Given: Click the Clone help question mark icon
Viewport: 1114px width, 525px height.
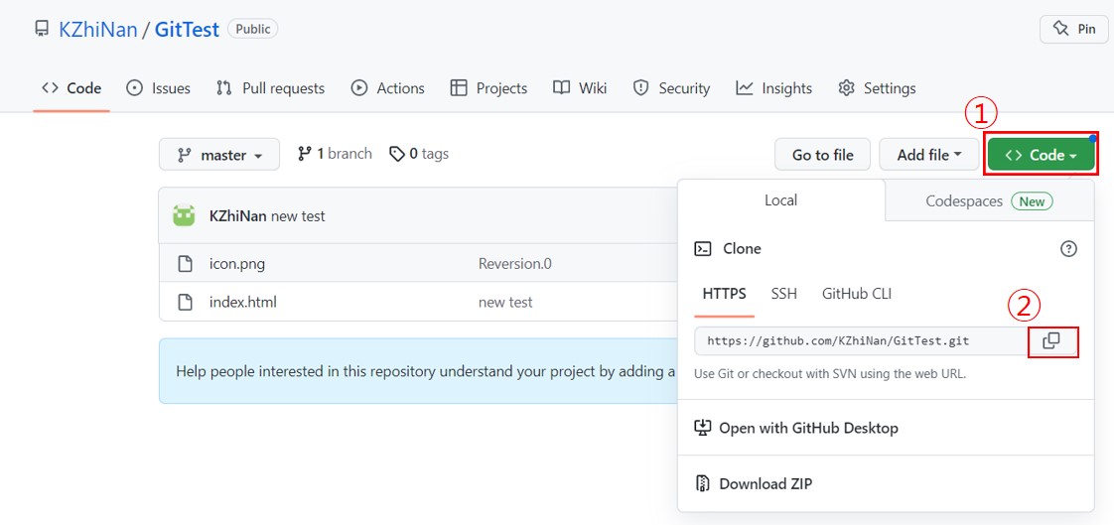Looking at the screenshot, I should point(1067,249).
